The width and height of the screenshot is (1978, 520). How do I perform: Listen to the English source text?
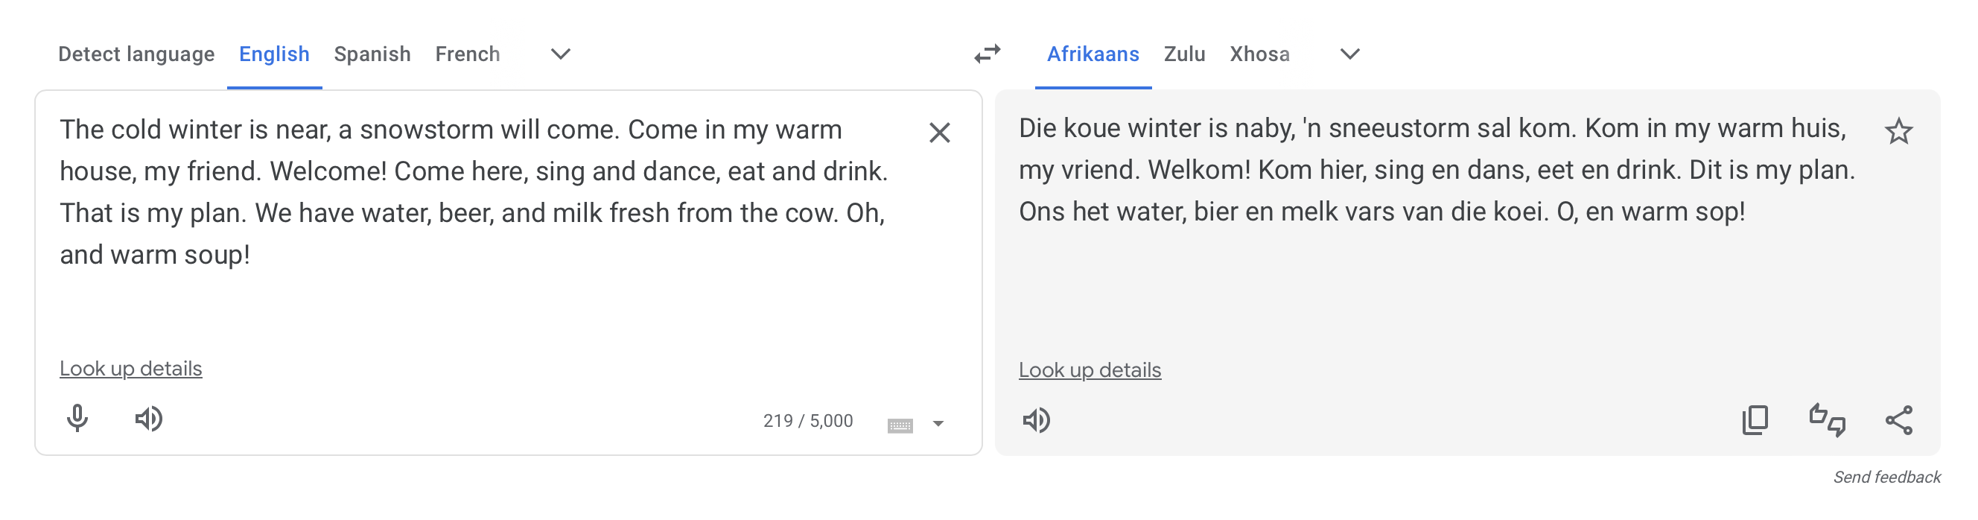[148, 419]
